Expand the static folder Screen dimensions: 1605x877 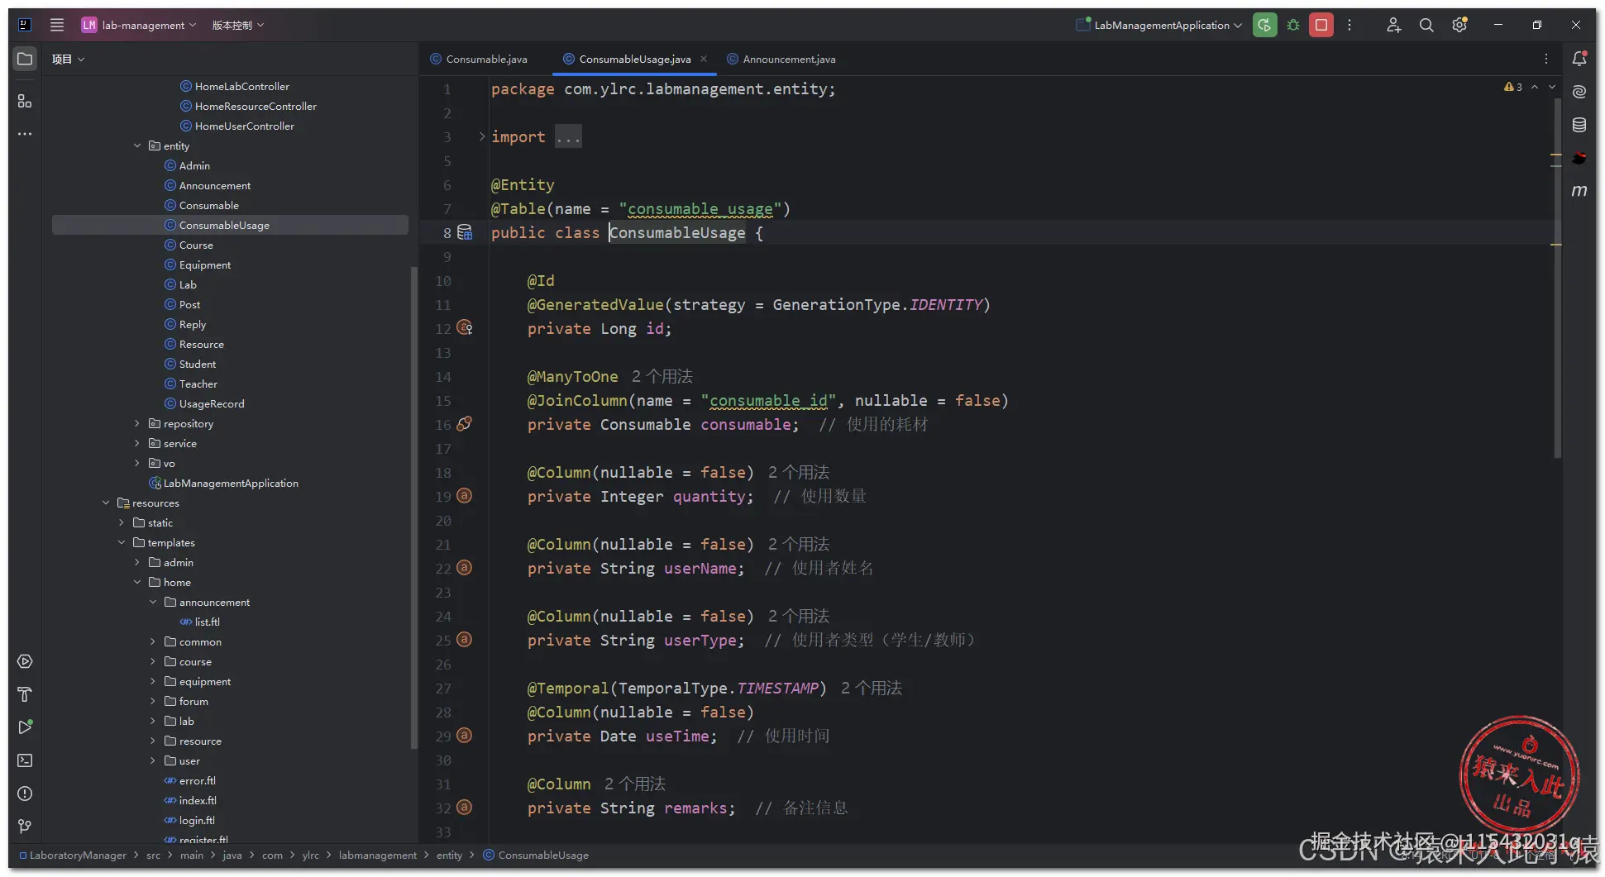pos(122,522)
